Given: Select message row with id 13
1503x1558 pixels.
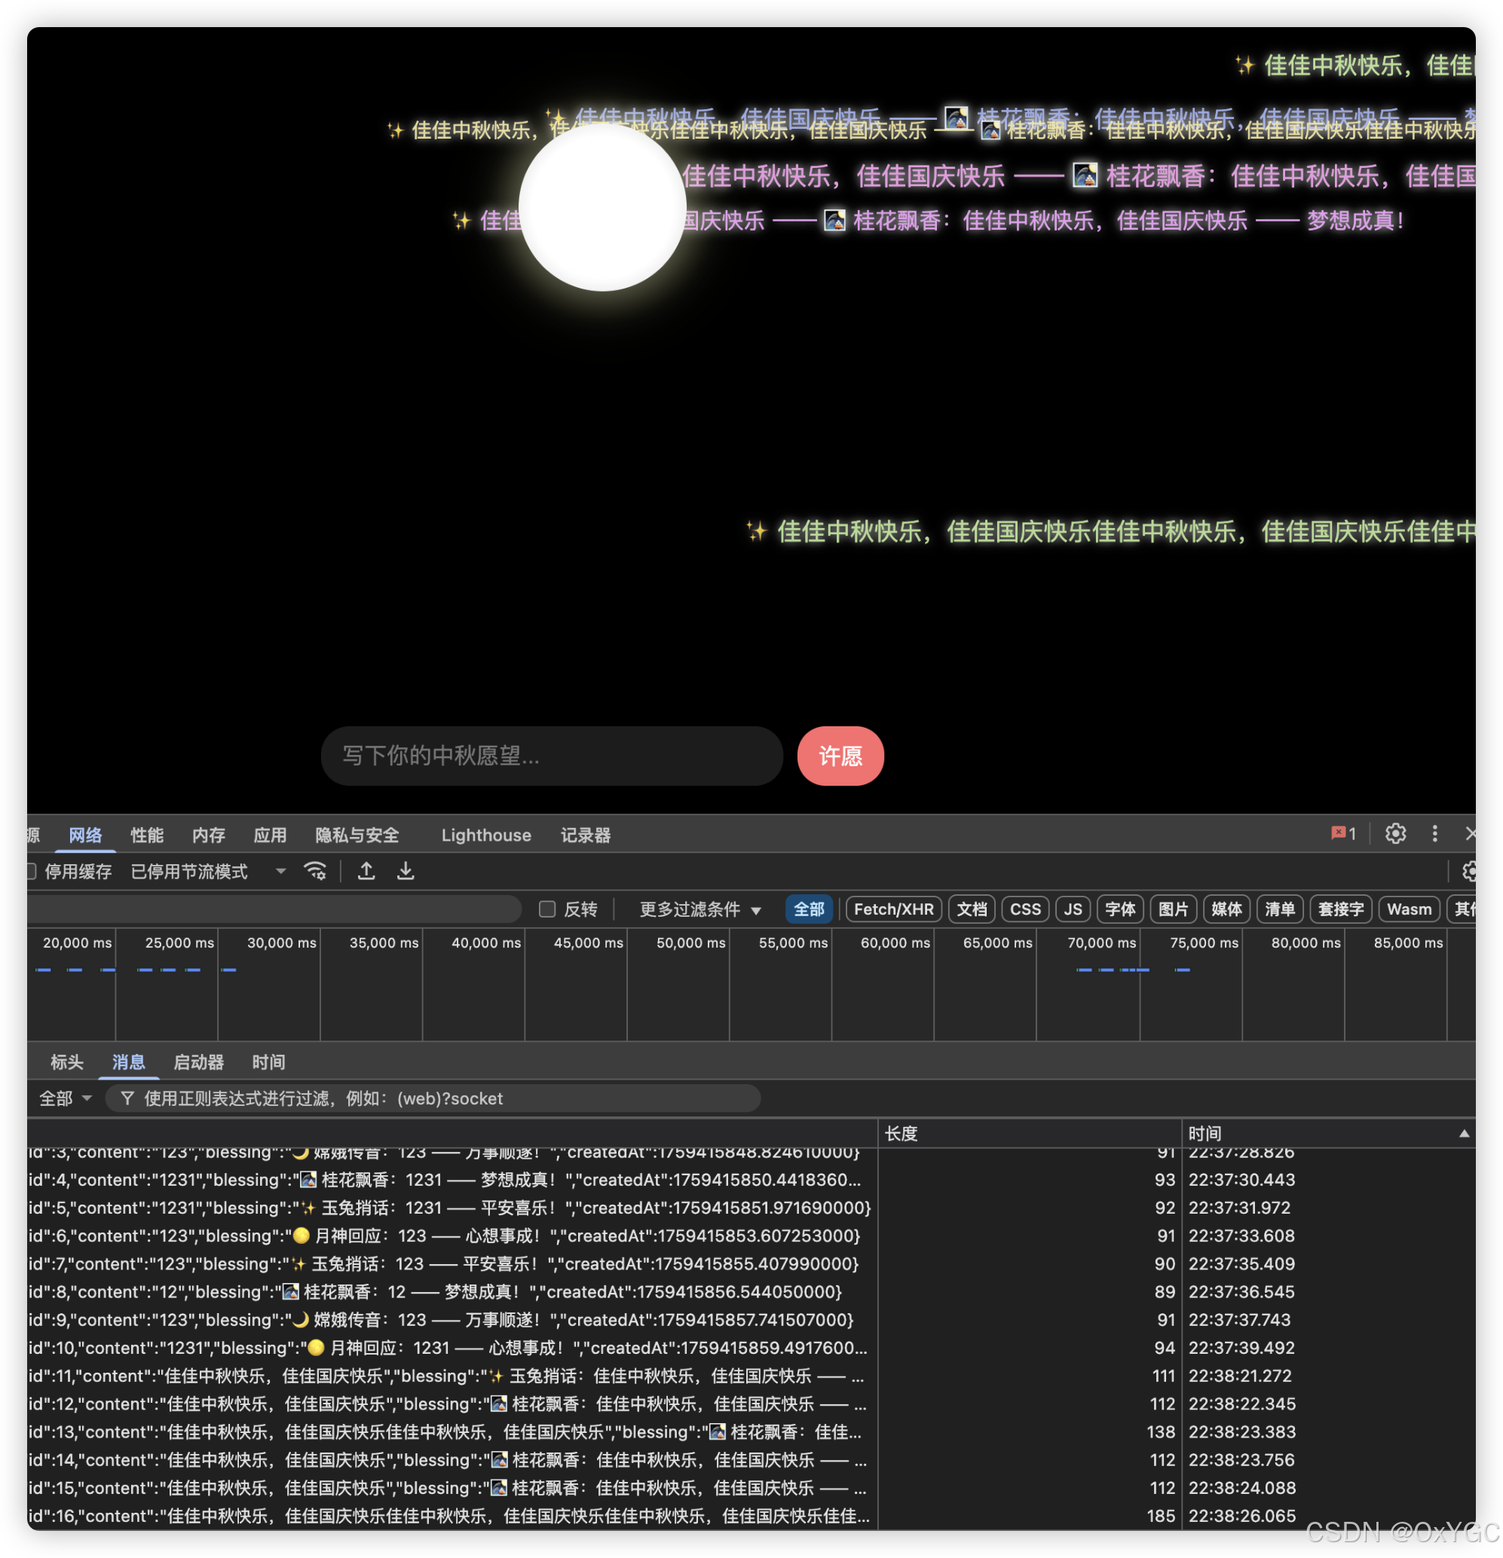Looking at the screenshot, I should (x=751, y=1431).
